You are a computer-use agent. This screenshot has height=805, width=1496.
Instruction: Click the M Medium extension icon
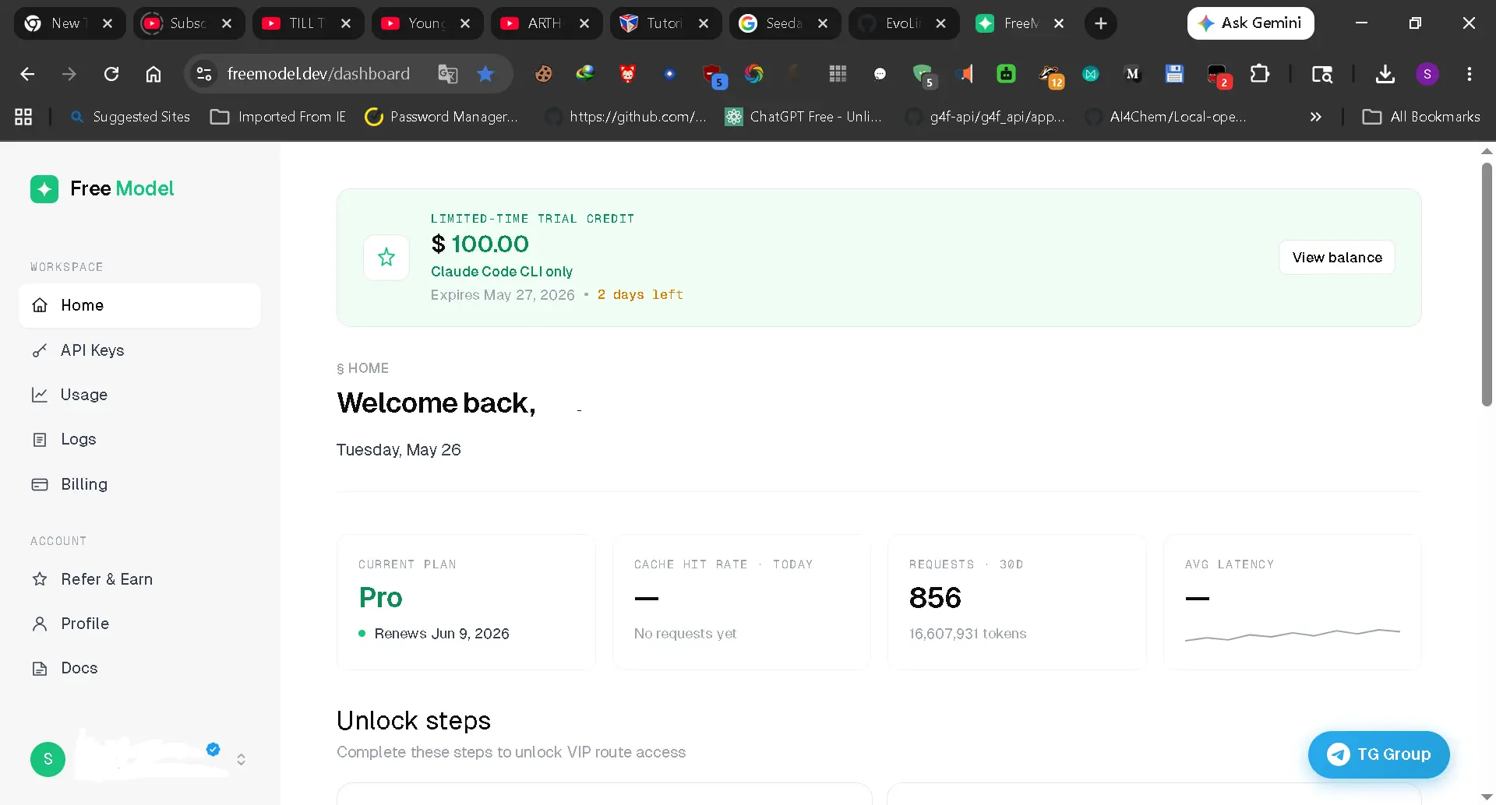coord(1132,74)
